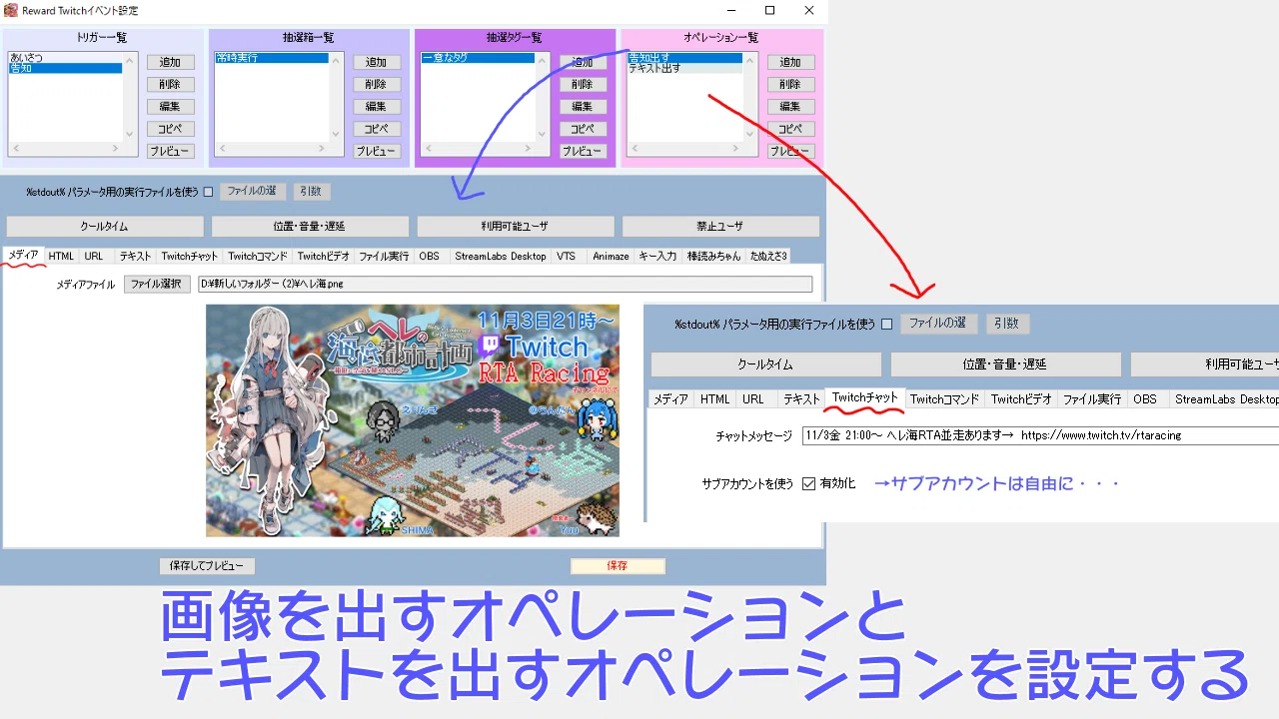Viewport: 1279px width, 719px height.
Task: Click the 保存してプレビュー button
Action: [x=207, y=566]
